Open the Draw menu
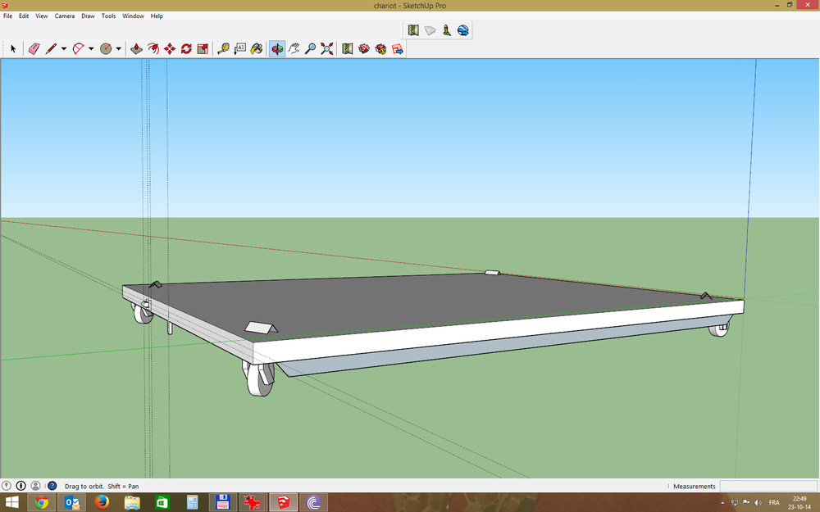 (x=88, y=16)
